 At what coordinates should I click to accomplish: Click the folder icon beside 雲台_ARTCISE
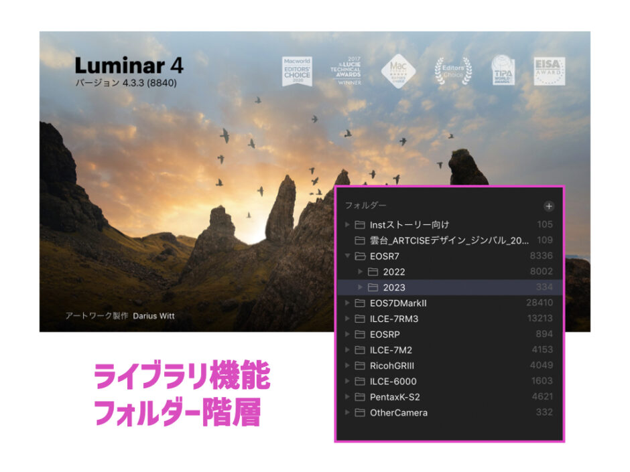[360, 240]
